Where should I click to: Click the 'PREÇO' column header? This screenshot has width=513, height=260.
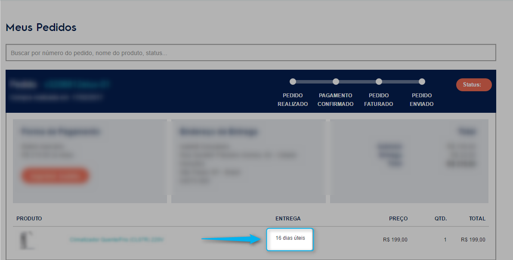click(x=398, y=219)
